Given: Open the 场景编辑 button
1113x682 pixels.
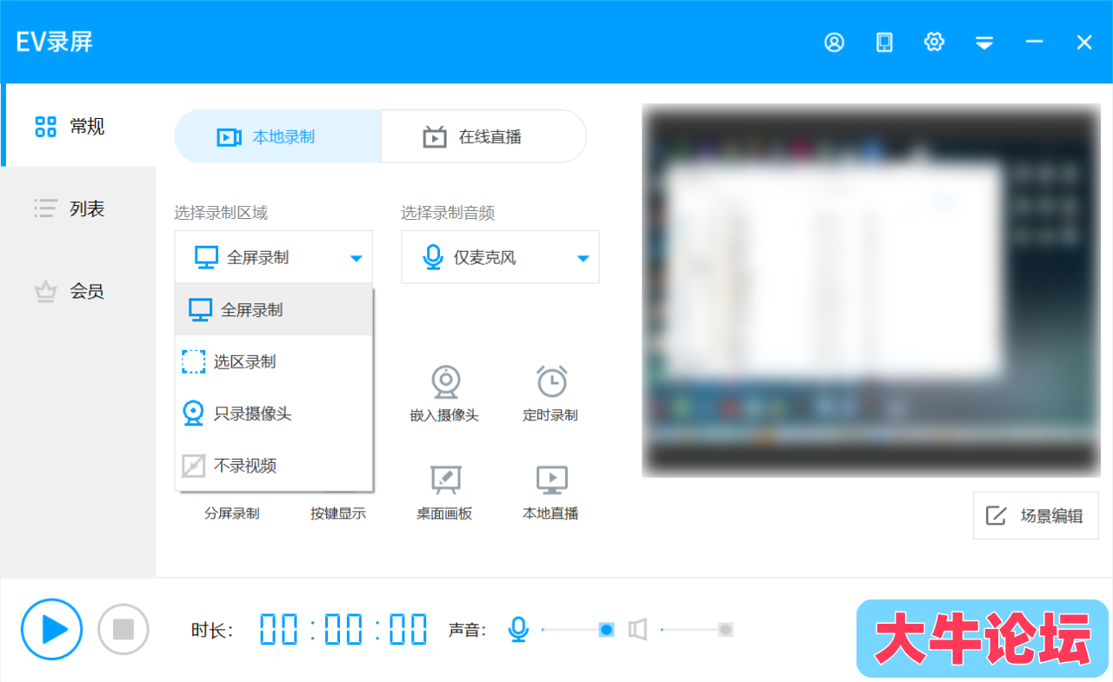Looking at the screenshot, I should pyautogui.click(x=1036, y=516).
